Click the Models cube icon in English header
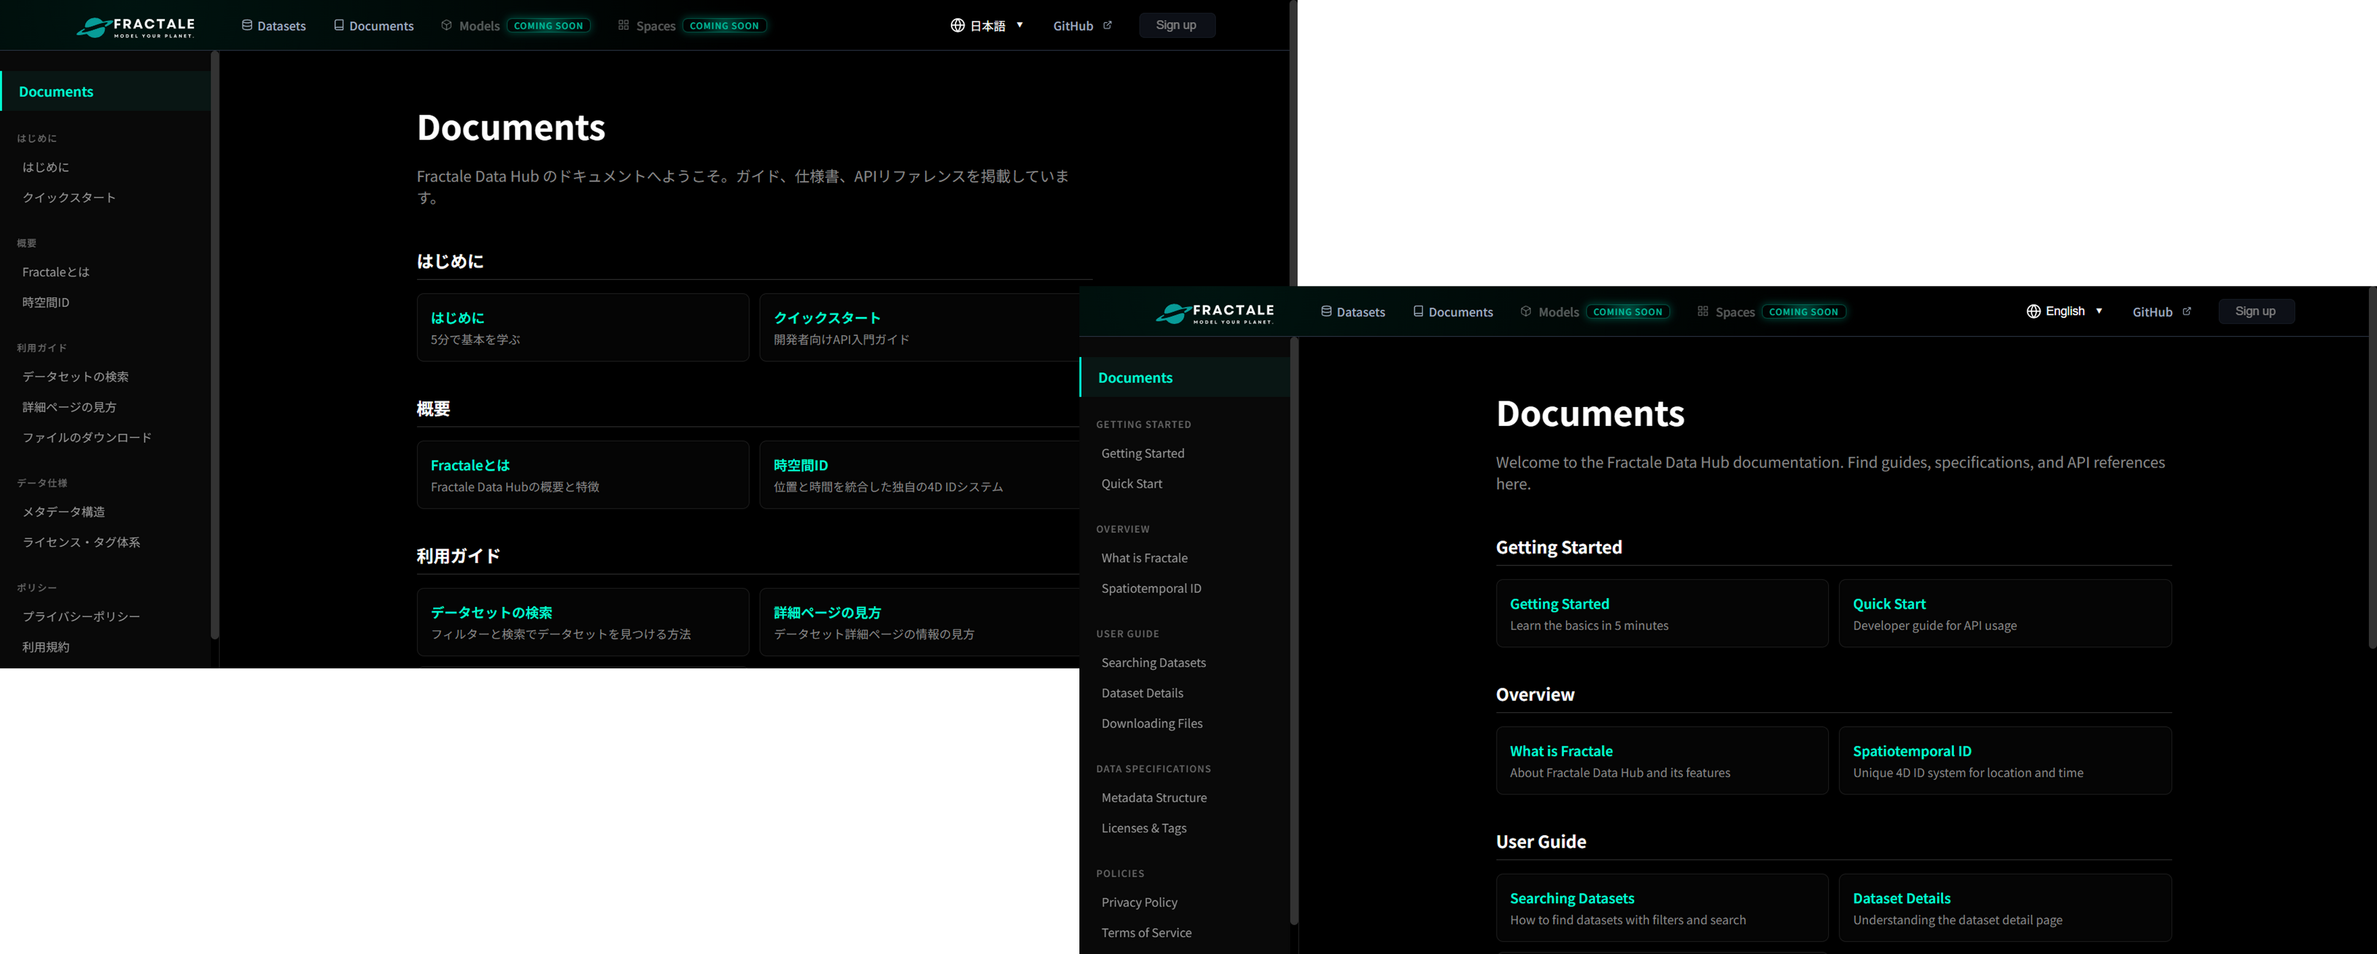2377x954 pixels. pyautogui.click(x=1526, y=312)
